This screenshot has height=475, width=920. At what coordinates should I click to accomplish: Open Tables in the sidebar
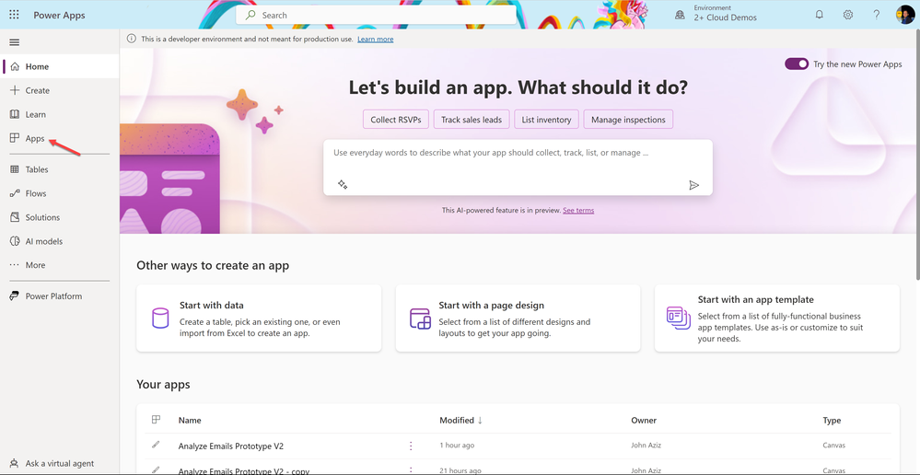coord(60,169)
